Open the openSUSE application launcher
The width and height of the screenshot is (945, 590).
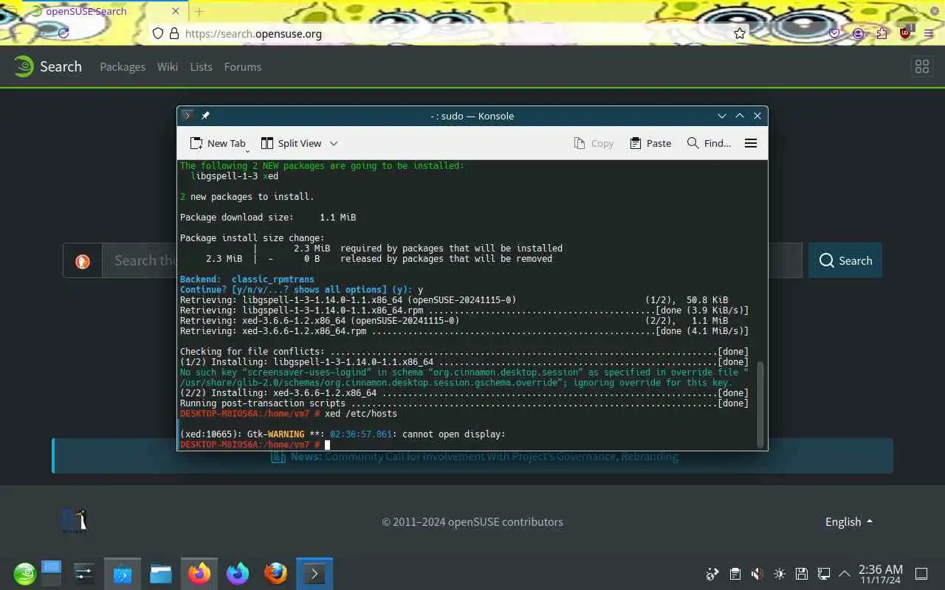24,574
